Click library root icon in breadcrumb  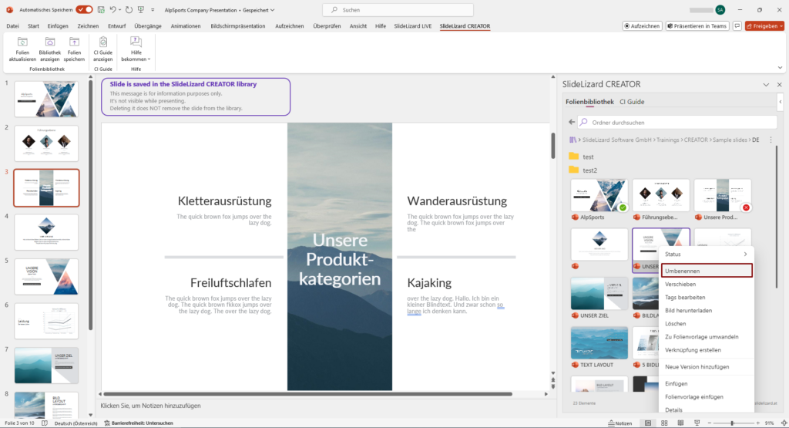pos(572,140)
